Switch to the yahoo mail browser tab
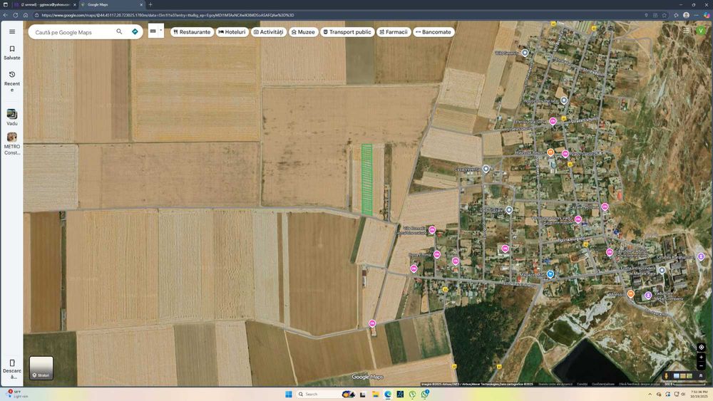The height and width of the screenshot is (401, 713). pyautogui.click(x=44, y=4)
